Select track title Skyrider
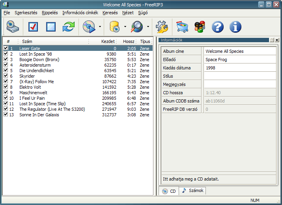 27,76
